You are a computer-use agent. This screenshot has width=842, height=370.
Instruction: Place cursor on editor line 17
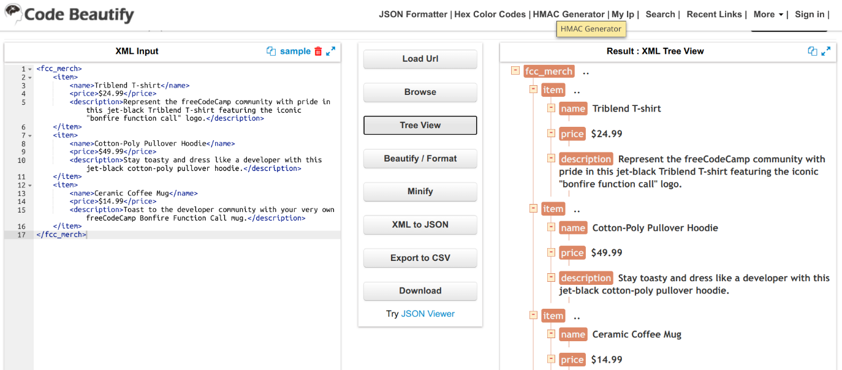[x=184, y=235]
